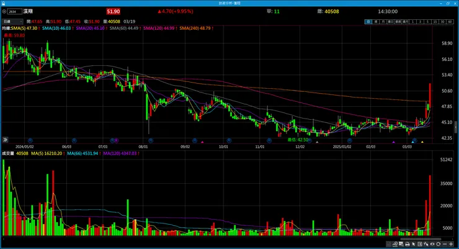Click the 03/19 date in OHLC row
This screenshot has width=459, height=249.
click(x=130, y=21)
